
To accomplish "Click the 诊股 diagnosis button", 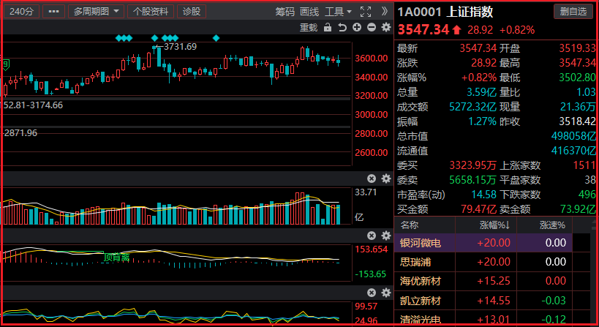I will [x=192, y=12].
